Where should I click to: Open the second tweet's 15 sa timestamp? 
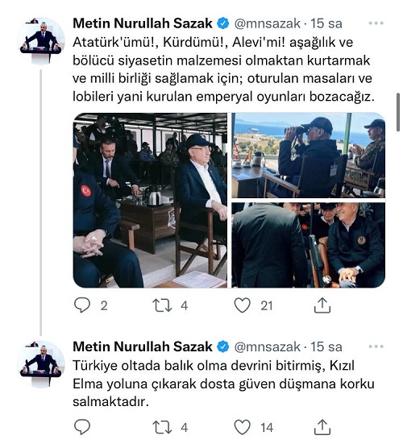[326, 346]
